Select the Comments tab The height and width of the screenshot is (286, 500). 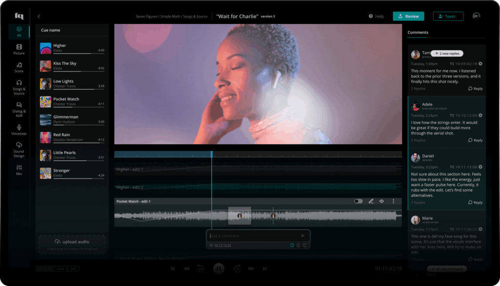[x=418, y=33]
